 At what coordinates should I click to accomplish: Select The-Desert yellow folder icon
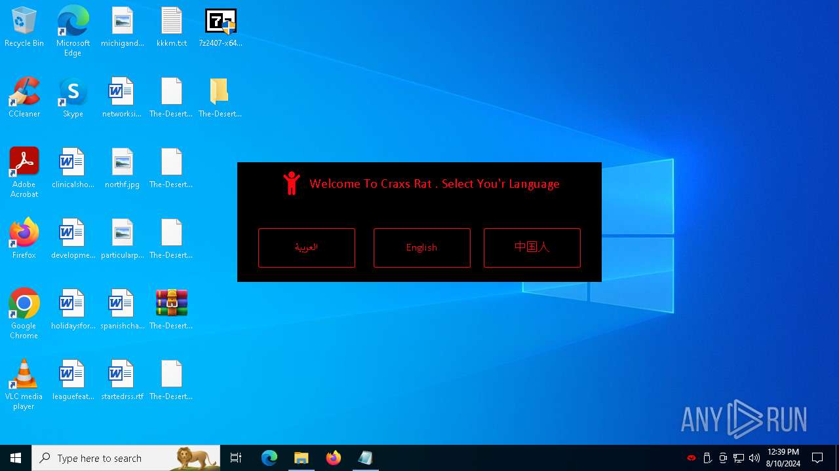220,98
